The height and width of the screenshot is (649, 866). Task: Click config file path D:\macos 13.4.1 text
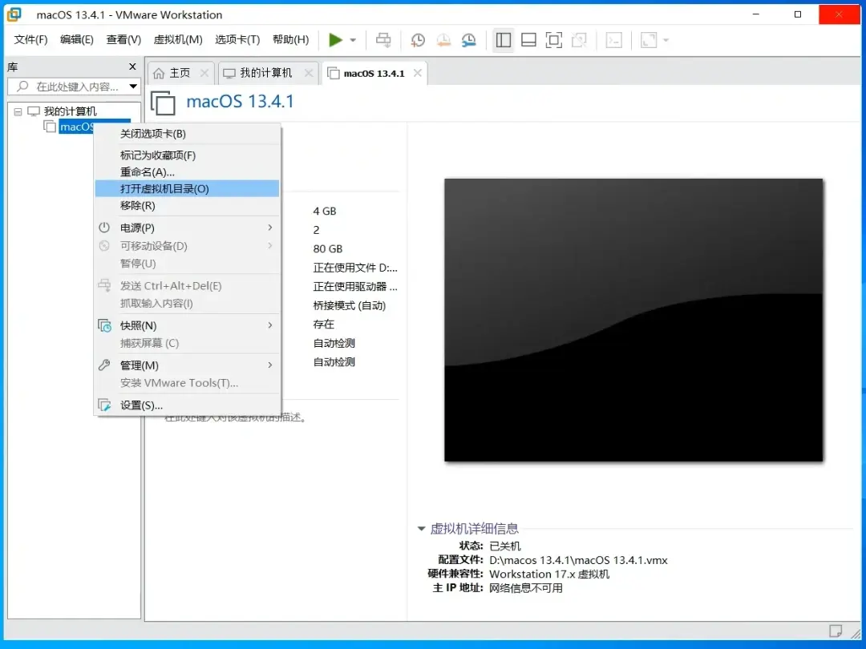(578, 560)
